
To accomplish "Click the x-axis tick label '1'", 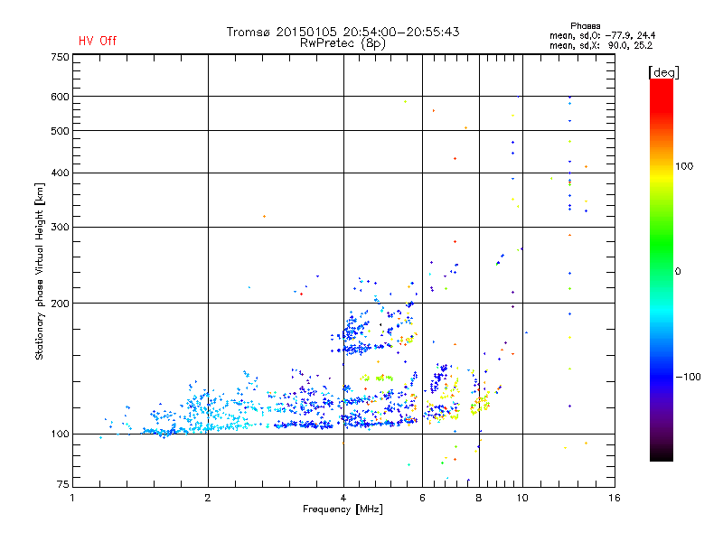I will point(72,498).
